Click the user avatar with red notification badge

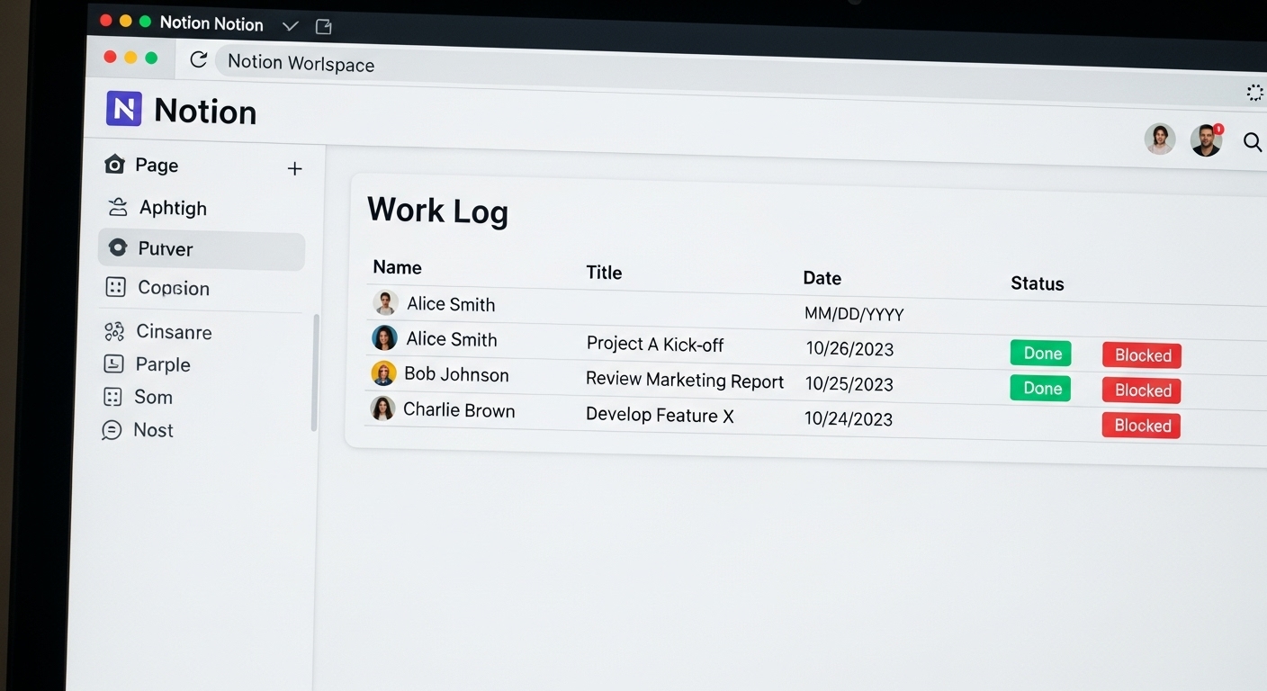[1206, 140]
